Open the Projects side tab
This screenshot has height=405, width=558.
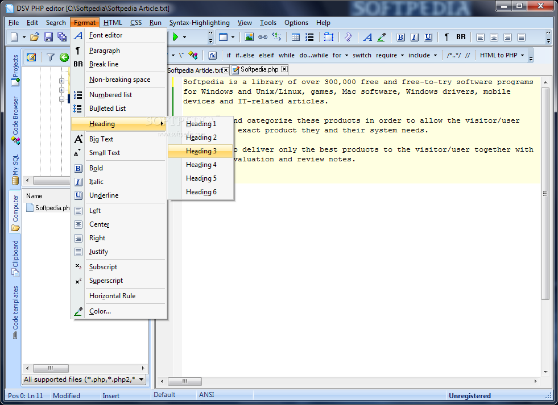15,70
